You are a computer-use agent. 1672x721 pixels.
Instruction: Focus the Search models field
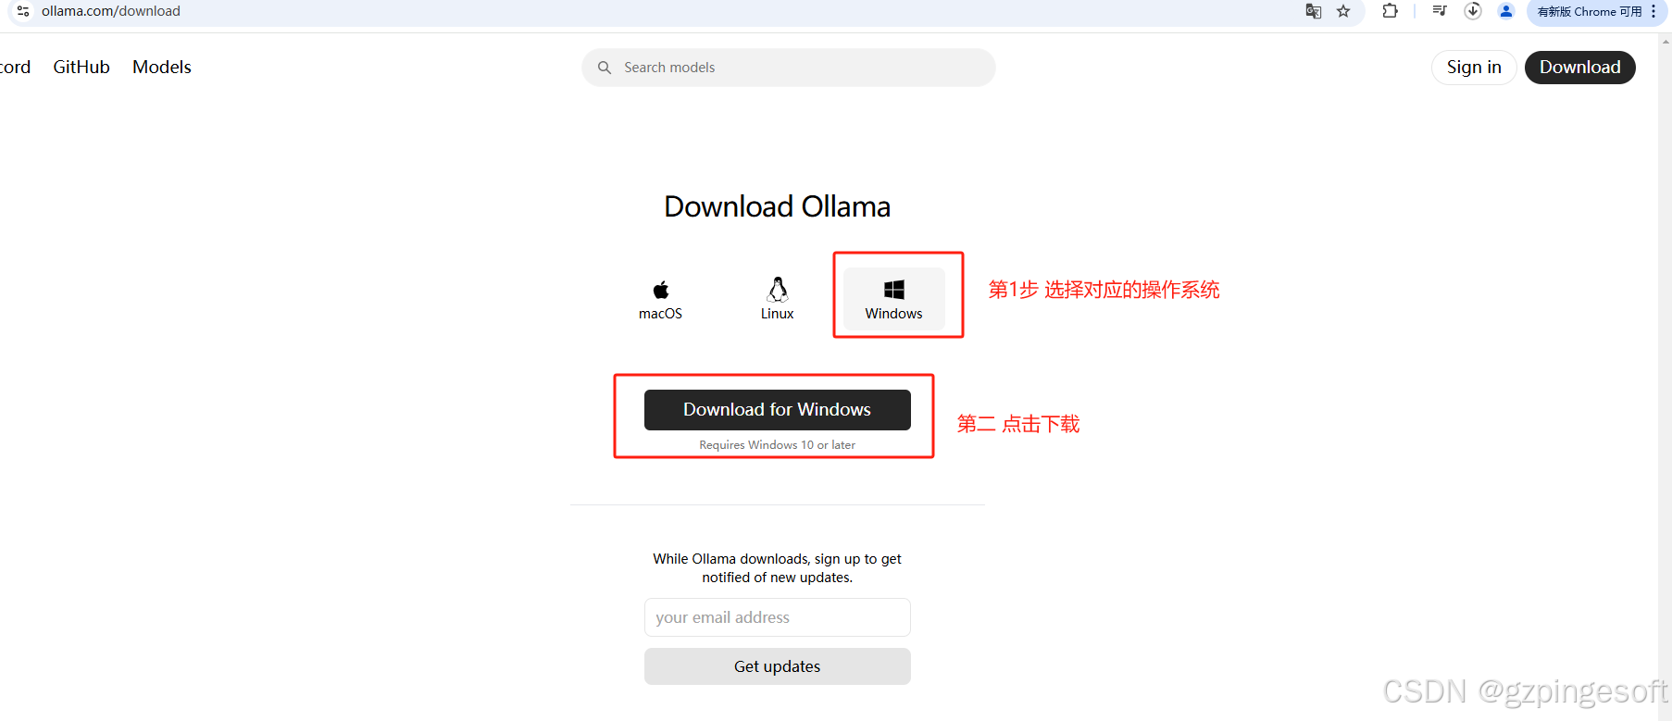pos(789,68)
